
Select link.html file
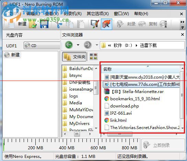[115, 120]
